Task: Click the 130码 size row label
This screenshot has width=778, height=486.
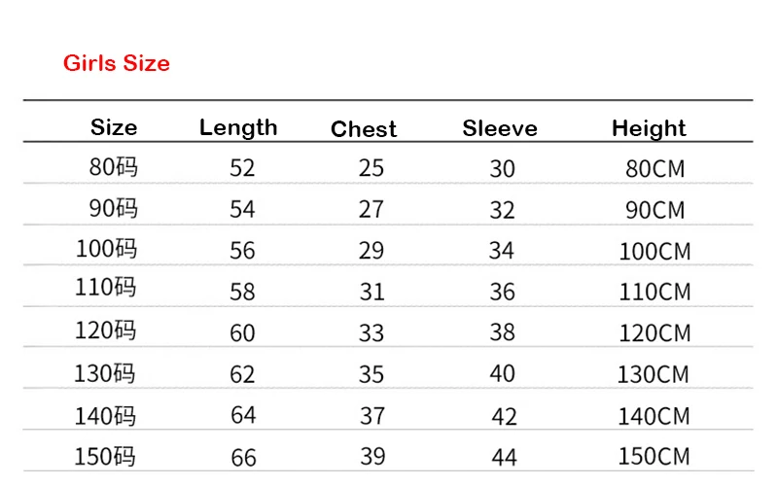Action: tap(104, 373)
